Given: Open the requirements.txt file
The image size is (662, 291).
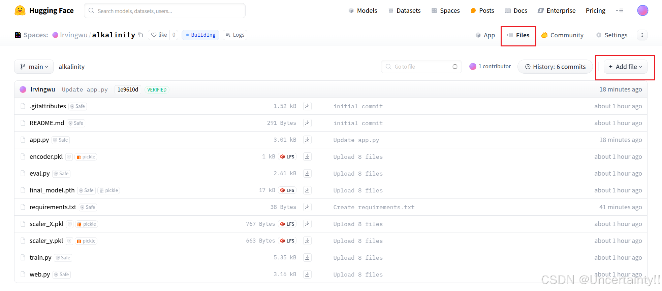Looking at the screenshot, I should (53, 207).
